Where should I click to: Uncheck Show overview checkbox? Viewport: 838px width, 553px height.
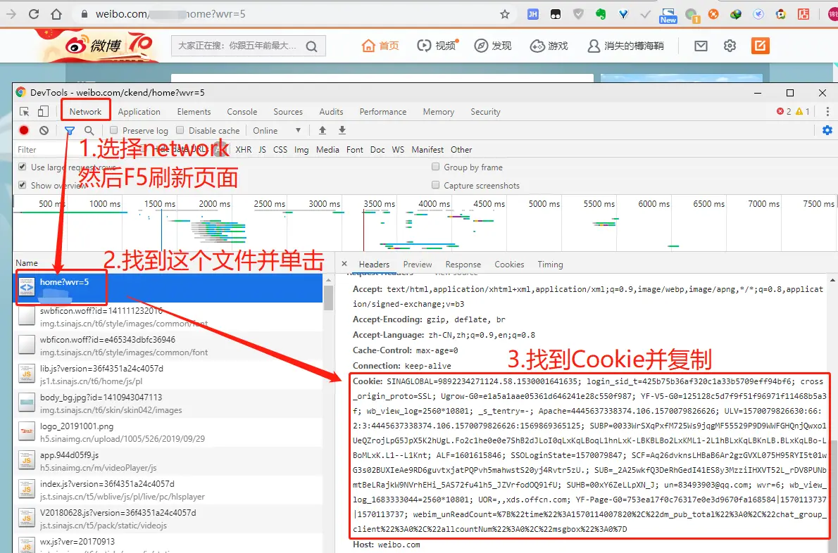coord(23,185)
